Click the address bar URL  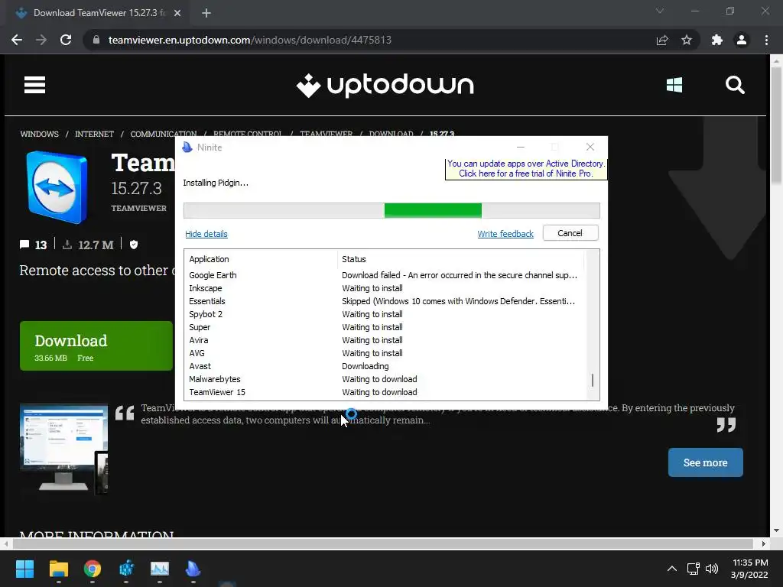click(x=250, y=40)
